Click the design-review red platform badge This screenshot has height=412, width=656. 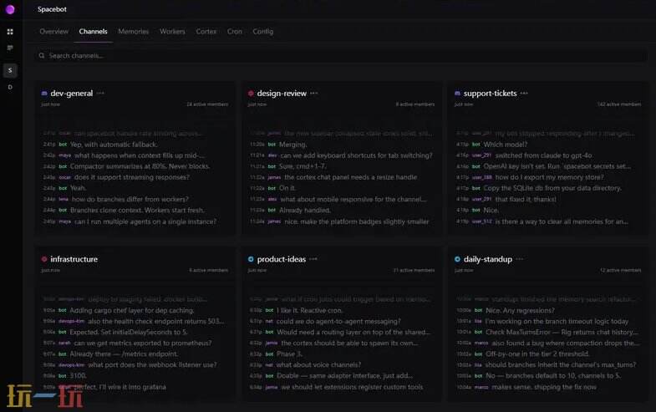pos(251,94)
